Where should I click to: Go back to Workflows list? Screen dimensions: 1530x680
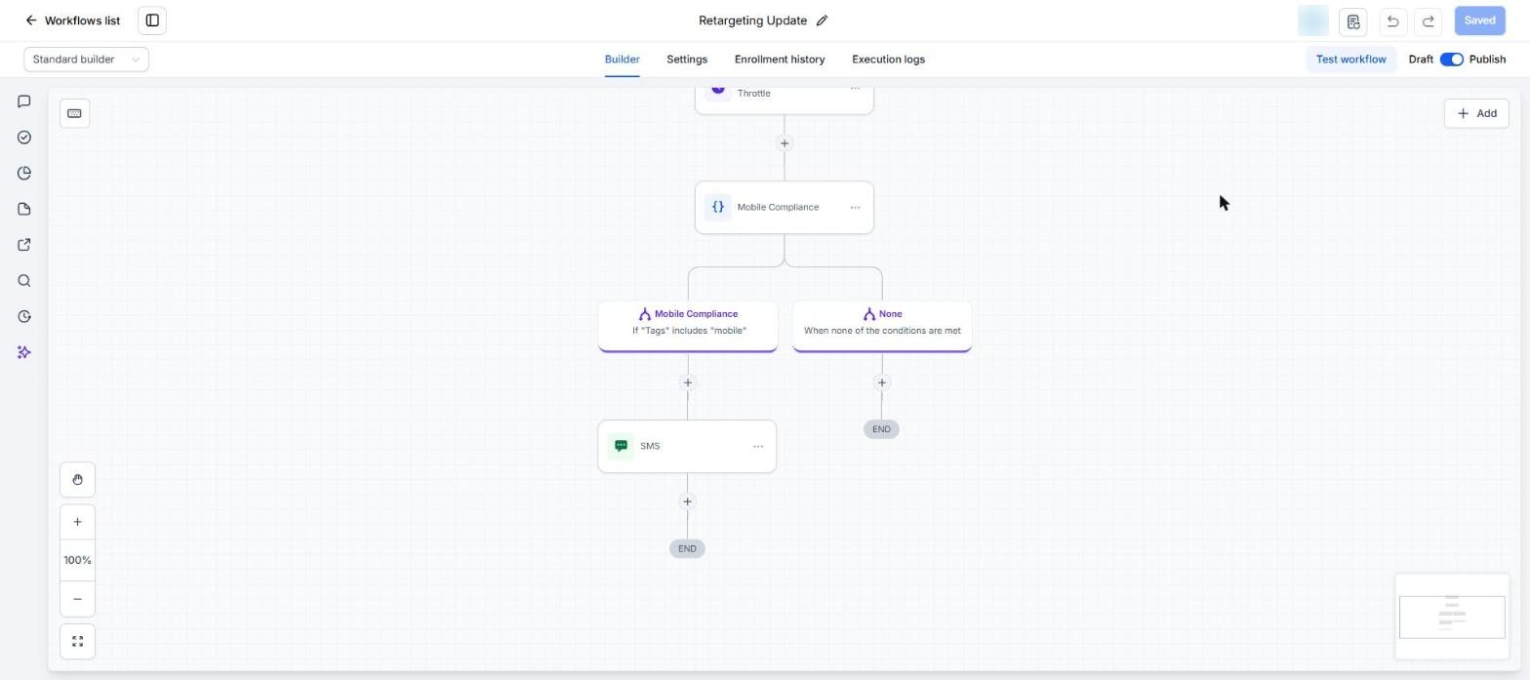[x=72, y=20]
